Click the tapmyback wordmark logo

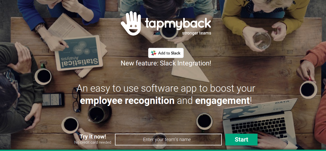click(x=178, y=23)
